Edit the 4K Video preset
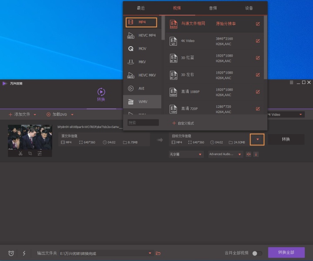Viewport: 313px width, 261px height. click(258, 41)
